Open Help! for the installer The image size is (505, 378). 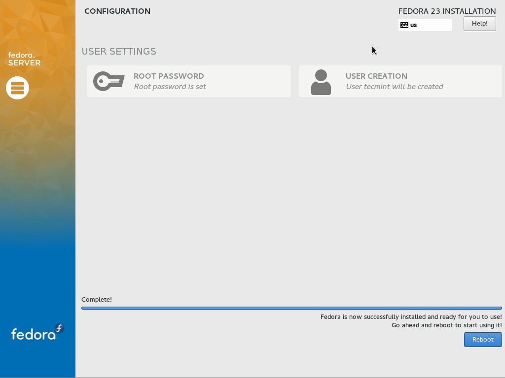(479, 24)
